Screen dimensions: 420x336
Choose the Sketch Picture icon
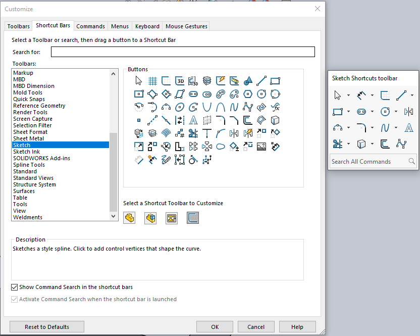[x=261, y=147]
